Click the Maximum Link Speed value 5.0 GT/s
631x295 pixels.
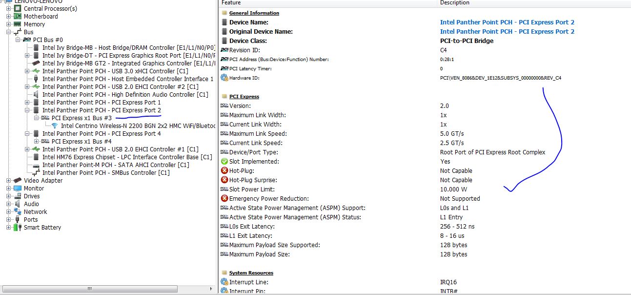click(x=452, y=133)
